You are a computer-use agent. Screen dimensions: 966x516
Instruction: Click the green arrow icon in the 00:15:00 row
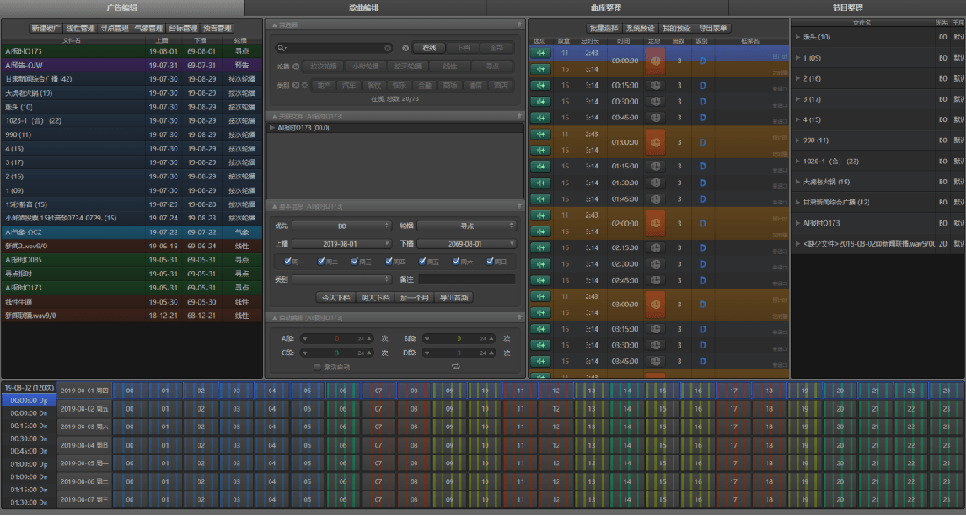(x=540, y=85)
